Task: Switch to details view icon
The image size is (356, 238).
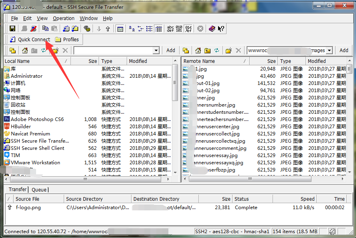Action: pyautogui.click(x=158, y=28)
